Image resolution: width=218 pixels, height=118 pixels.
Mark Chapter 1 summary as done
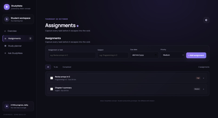52,89
